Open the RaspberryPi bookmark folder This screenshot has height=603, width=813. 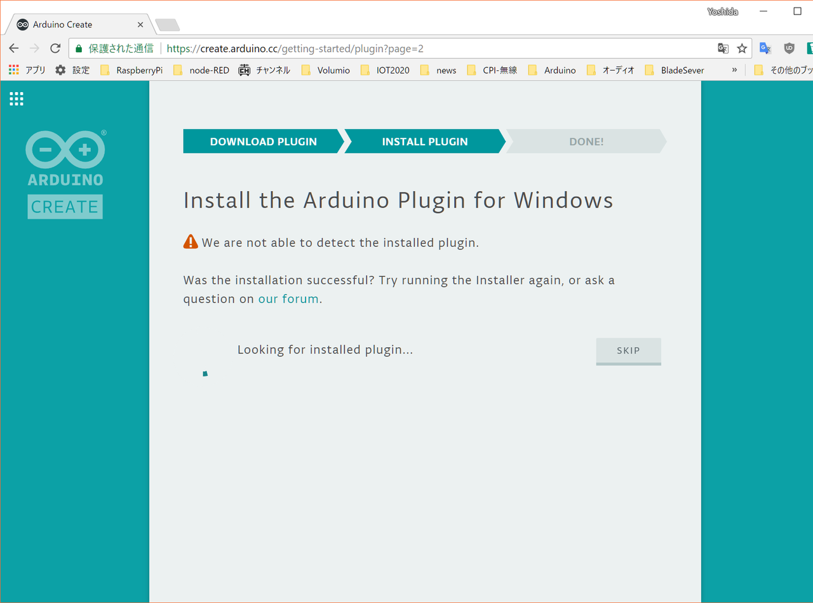coord(131,70)
